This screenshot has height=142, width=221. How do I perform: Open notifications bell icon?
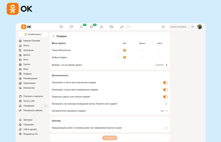(x=81, y=27)
